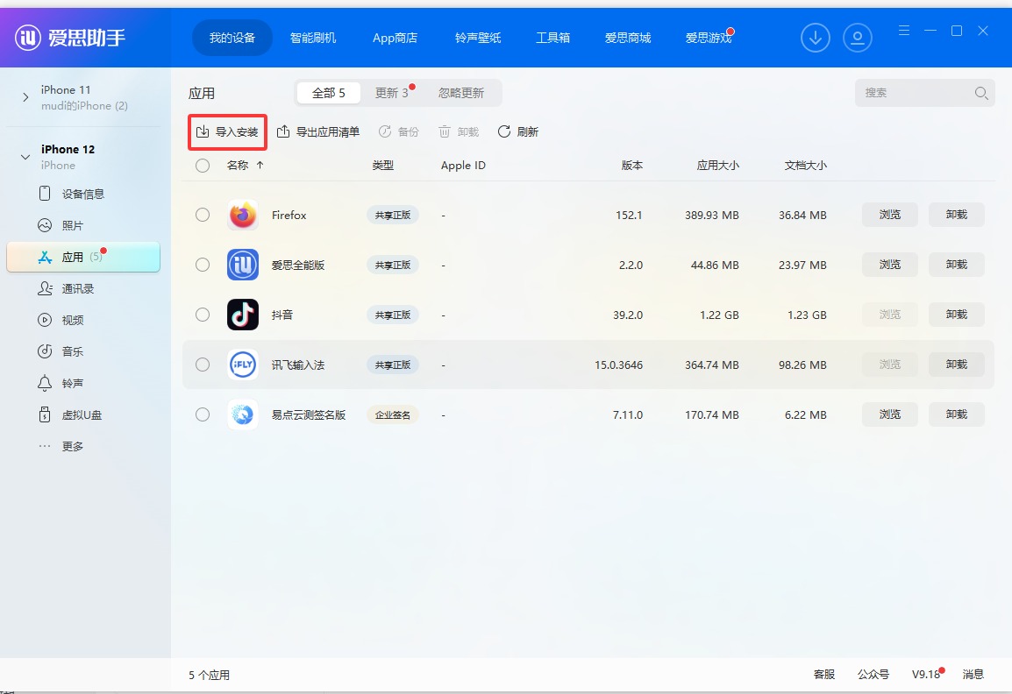Collapse the iPhone 12 device chevron

[x=25, y=157]
